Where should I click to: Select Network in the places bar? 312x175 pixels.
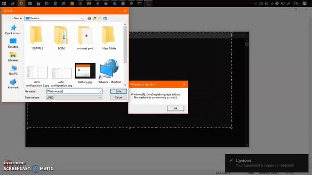[x=13, y=84]
